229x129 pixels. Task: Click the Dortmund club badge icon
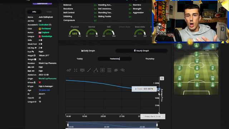40,29
